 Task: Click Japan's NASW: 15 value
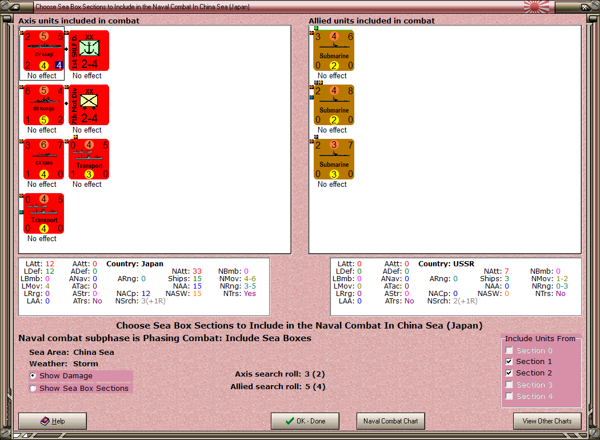pyautogui.click(x=197, y=294)
